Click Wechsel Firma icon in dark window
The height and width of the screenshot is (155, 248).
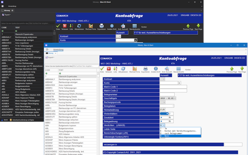(91, 26)
